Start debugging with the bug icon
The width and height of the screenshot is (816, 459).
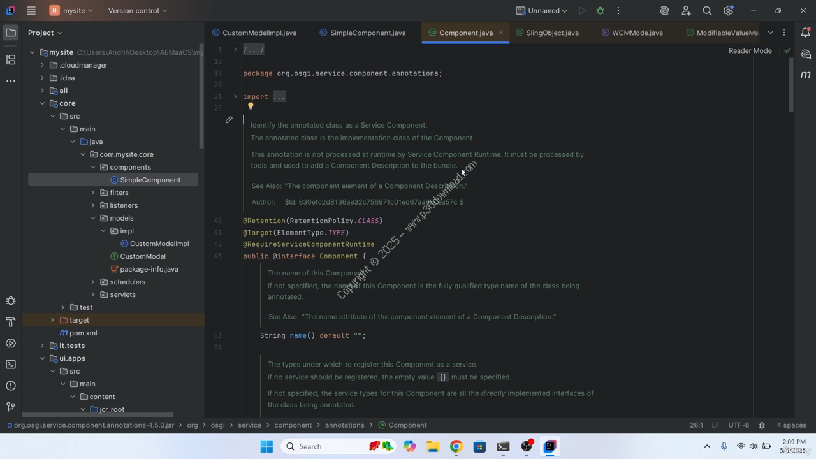[x=600, y=11]
